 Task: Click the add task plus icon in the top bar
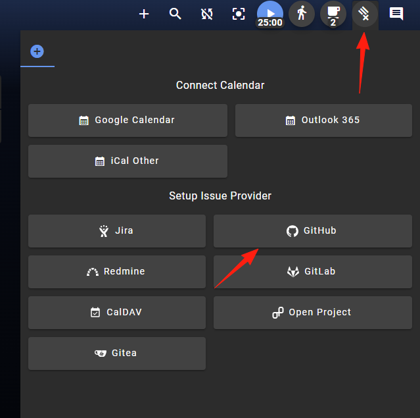(x=144, y=14)
